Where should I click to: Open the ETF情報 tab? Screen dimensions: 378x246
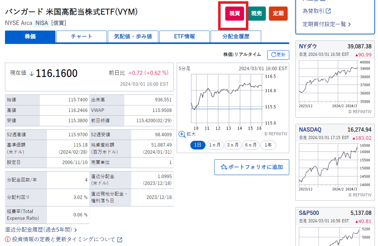(x=184, y=36)
